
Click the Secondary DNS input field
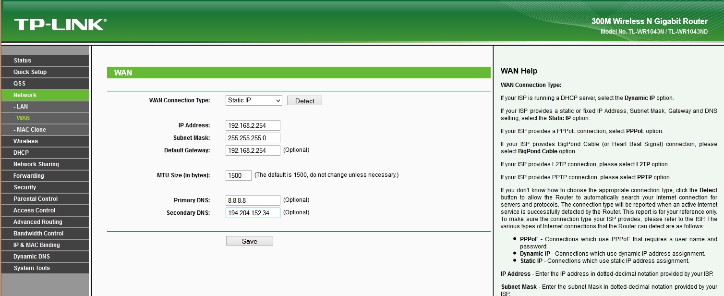pos(253,213)
